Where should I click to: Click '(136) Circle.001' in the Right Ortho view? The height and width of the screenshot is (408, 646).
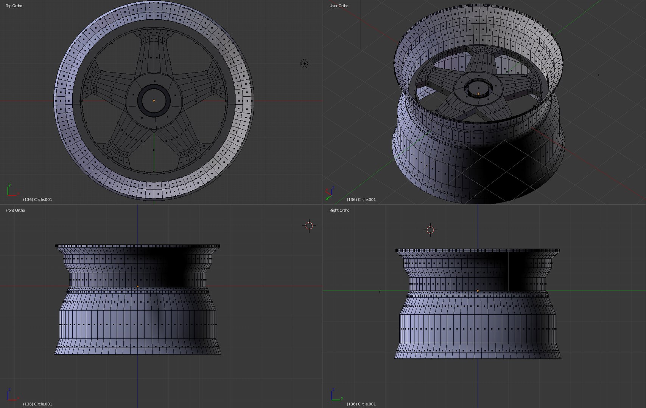click(361, 404)
